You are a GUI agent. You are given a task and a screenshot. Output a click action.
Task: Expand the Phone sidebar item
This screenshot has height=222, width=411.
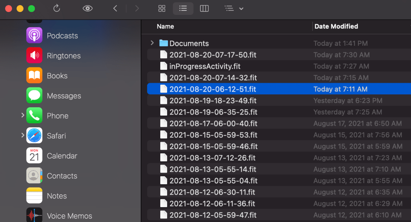(22, 116)
